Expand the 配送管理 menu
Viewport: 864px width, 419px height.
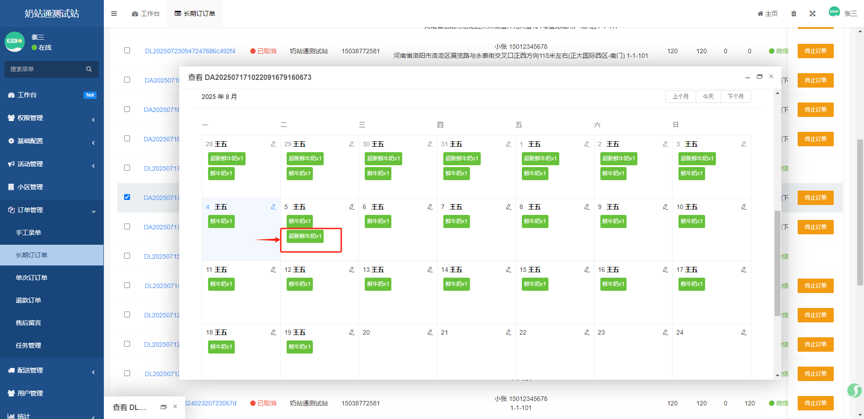(51, 370)
